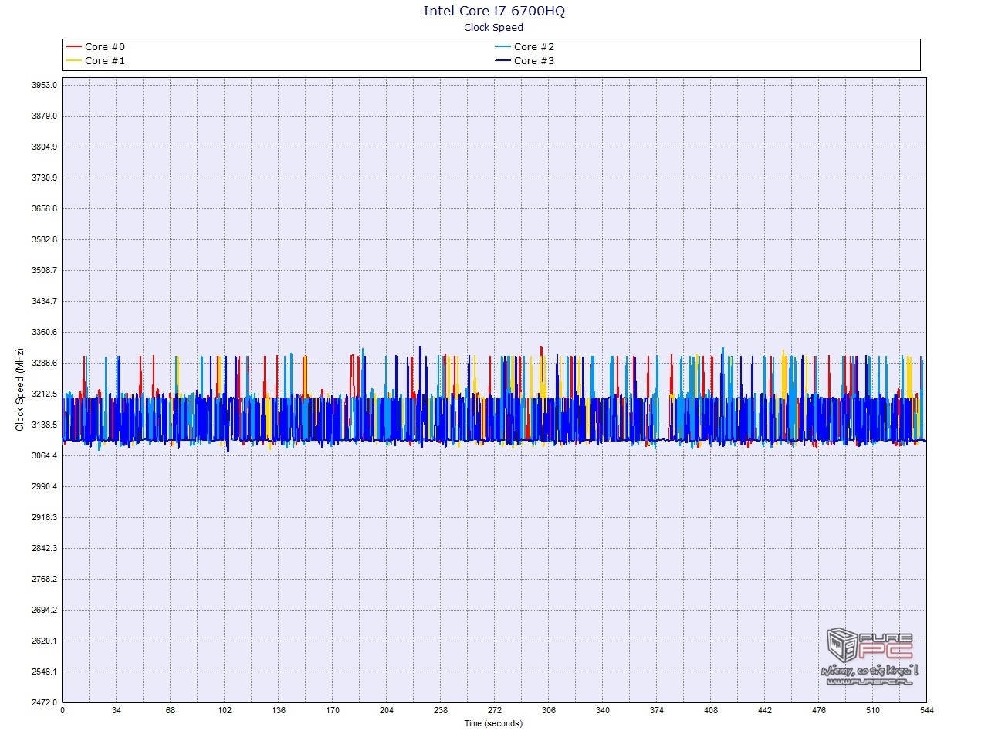
Task: Click the 3360.6 y-axis value
Action: tap(44, 332)
